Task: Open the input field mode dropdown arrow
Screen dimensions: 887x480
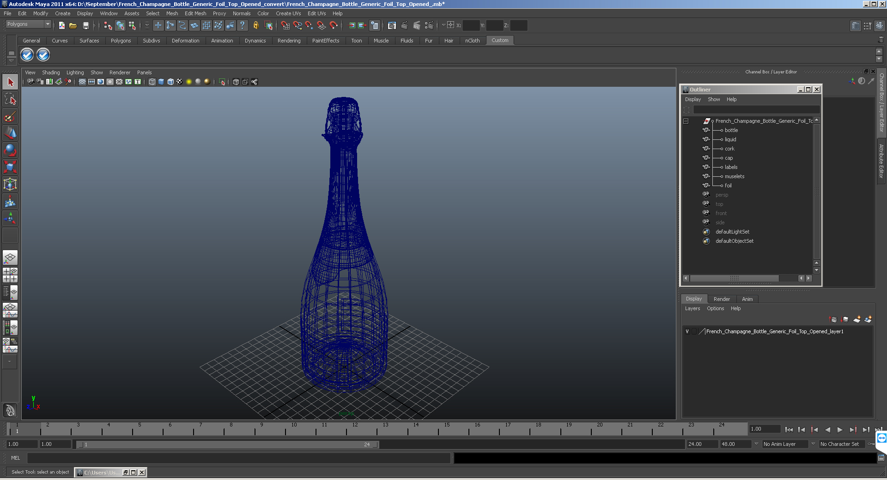Action: coord(443,25)
